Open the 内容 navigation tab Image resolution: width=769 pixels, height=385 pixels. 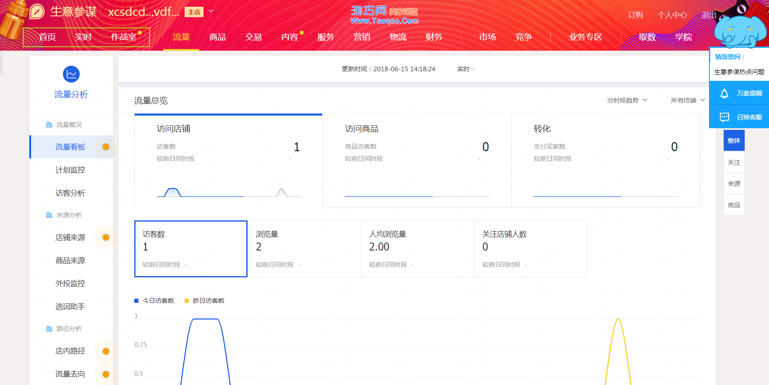click(289, 37)
